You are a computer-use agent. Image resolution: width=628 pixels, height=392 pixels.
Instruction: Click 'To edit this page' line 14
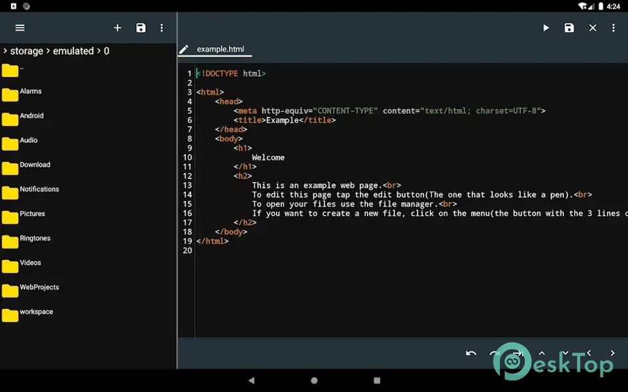422,195
